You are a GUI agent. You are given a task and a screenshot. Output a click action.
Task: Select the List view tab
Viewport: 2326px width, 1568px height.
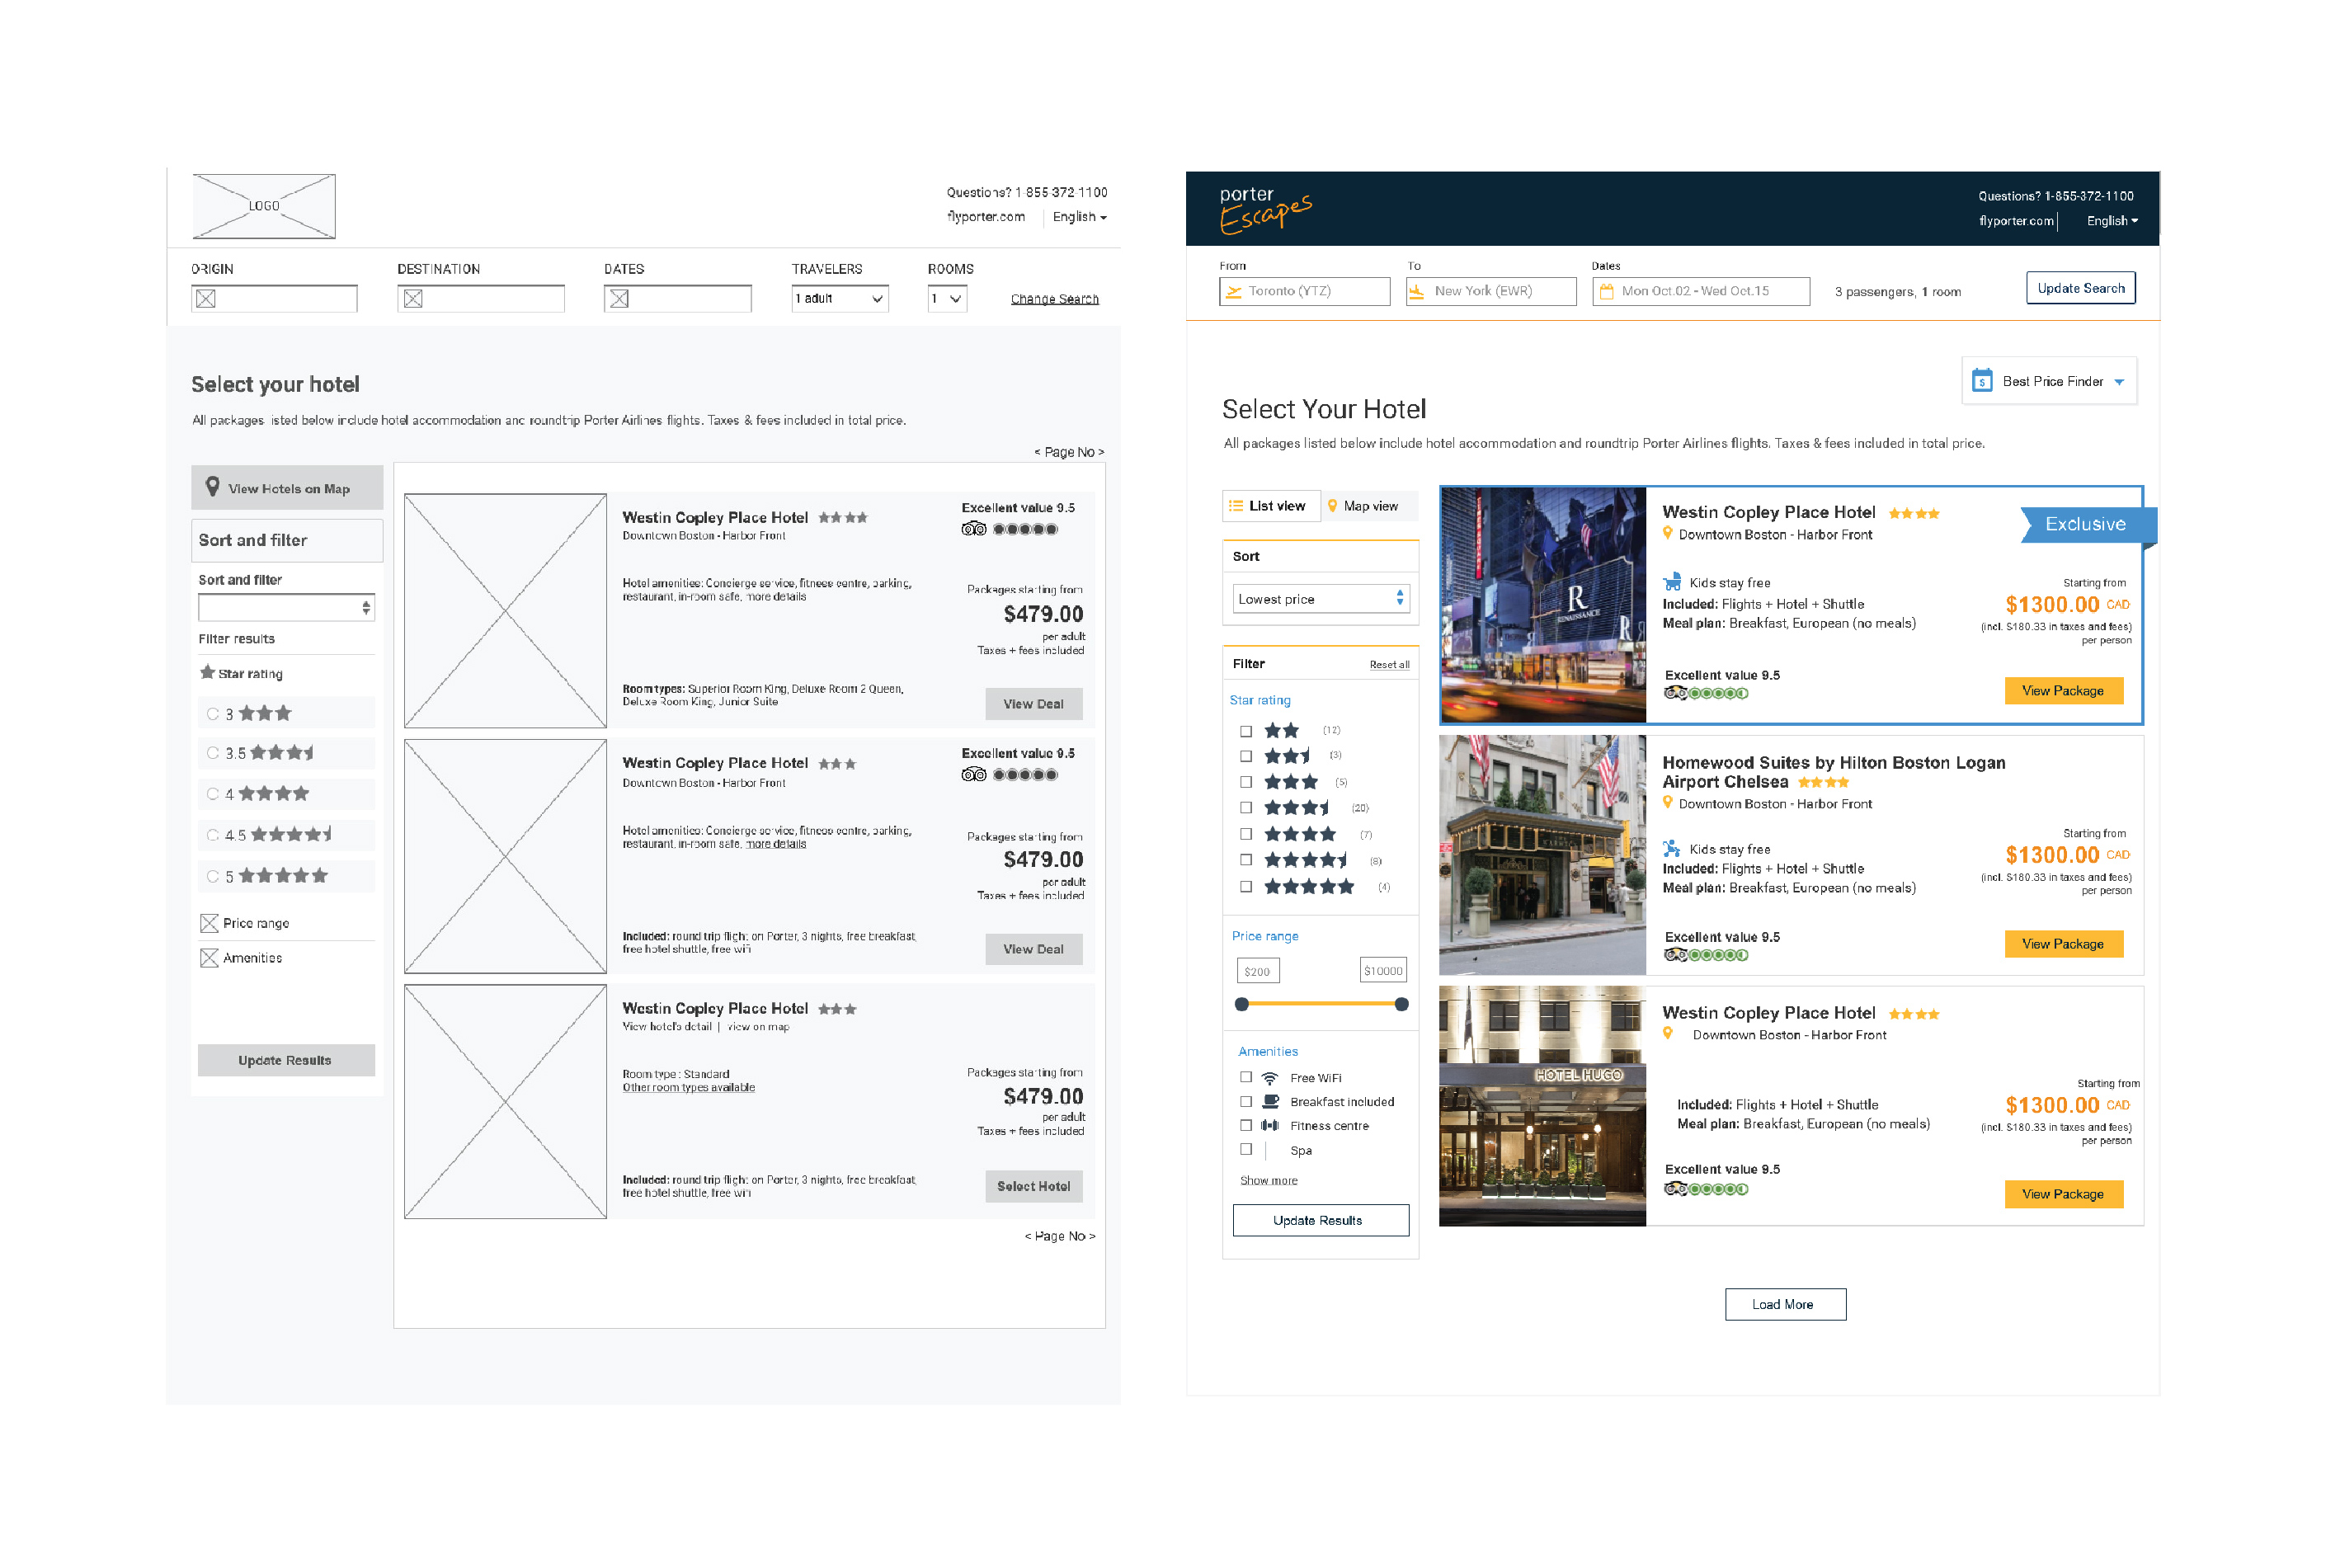click(x=1269, y=506)
